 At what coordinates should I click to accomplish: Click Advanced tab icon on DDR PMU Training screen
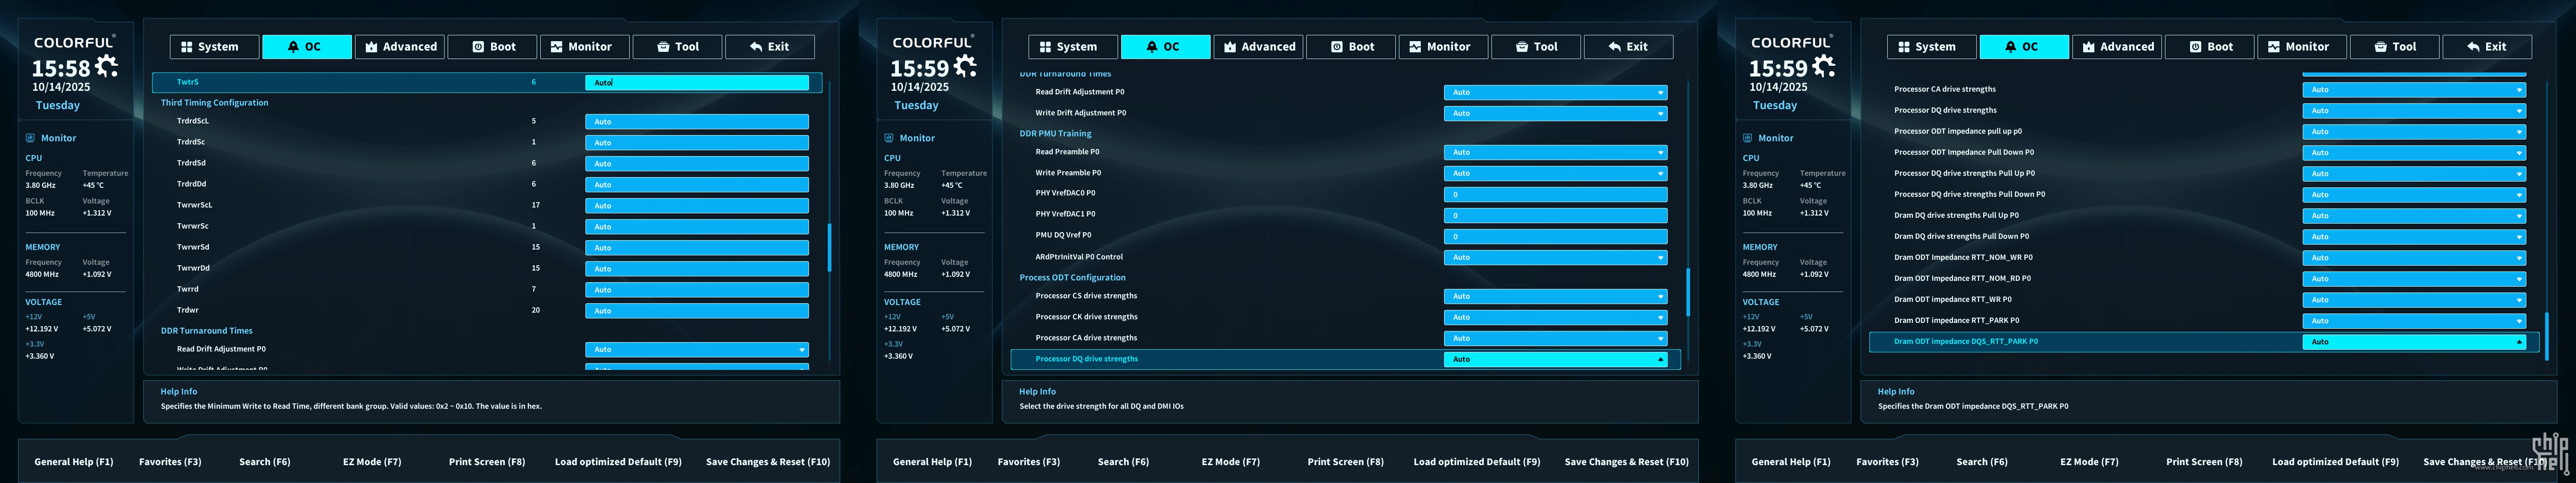tap(1230, 47)
